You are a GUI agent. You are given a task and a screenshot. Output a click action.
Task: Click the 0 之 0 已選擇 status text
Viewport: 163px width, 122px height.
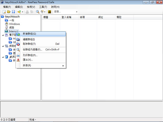pyautogui.click(x=8, y=120)
